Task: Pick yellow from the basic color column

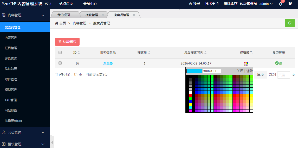Action: click(190, 105)
